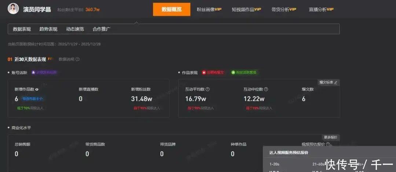
Task: Click the purple tag beside 账号活跃
Action: click(x=44, y=72)
